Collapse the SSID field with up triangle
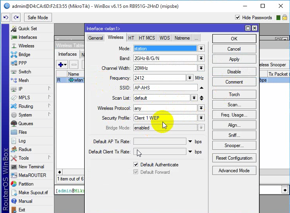The height and width of the screenshot is (213, 290). click(202, 87)
